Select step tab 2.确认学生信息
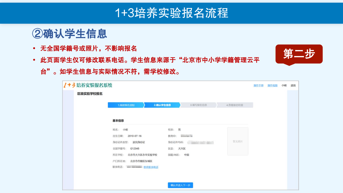Viewport: 343px width, 193px height. click(162, 105)
